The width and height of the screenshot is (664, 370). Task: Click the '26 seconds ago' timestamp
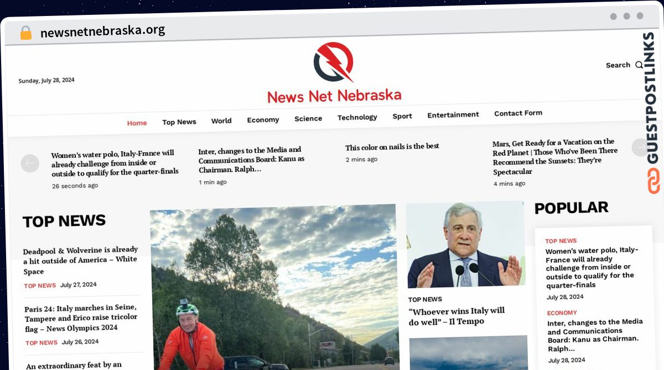point(75,186)
